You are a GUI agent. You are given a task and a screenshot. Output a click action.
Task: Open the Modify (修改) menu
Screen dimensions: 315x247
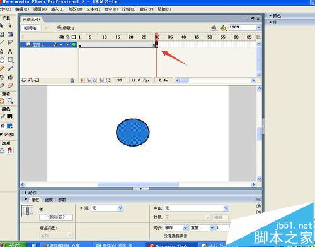tap(75, 9)
